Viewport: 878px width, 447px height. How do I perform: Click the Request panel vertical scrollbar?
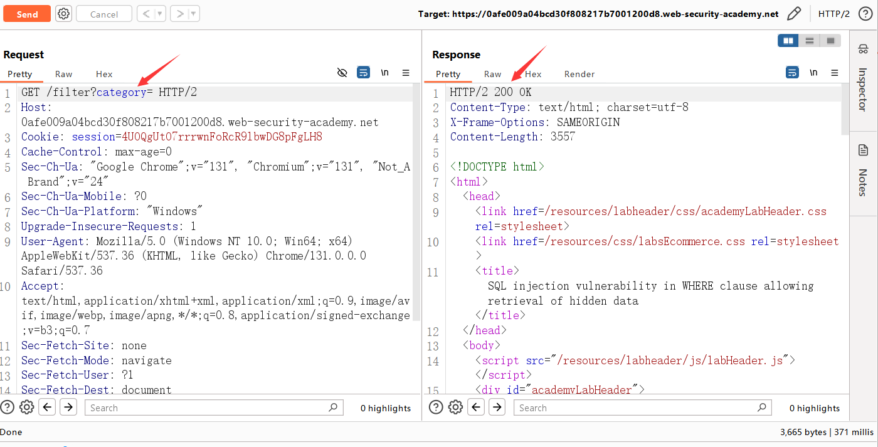(416, 201)
